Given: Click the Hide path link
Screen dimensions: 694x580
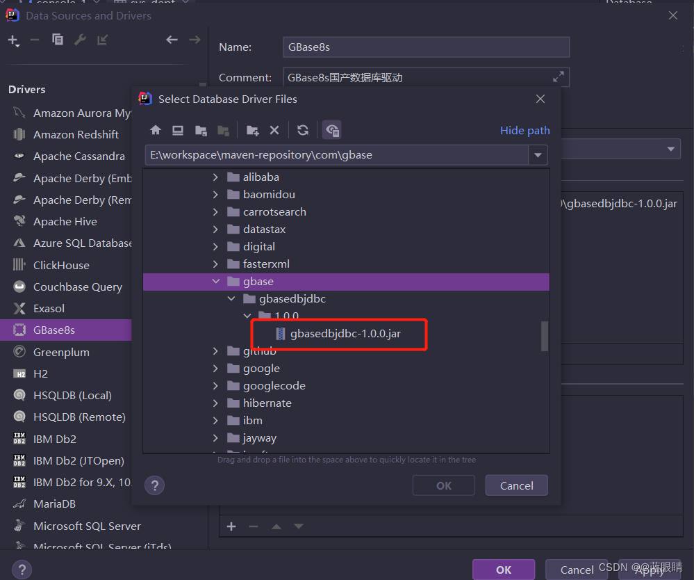Looking at the screenshot, I should coord(525,130).
